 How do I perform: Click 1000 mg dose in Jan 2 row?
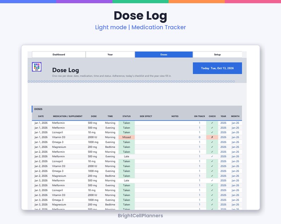93,171
